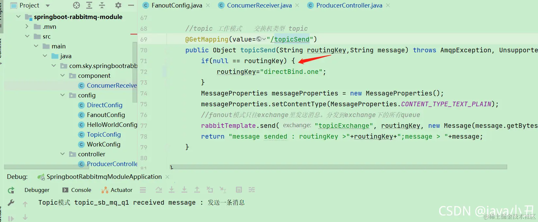538x222 pixels.
Task: Open the Debugger tab
Action: 37,190
